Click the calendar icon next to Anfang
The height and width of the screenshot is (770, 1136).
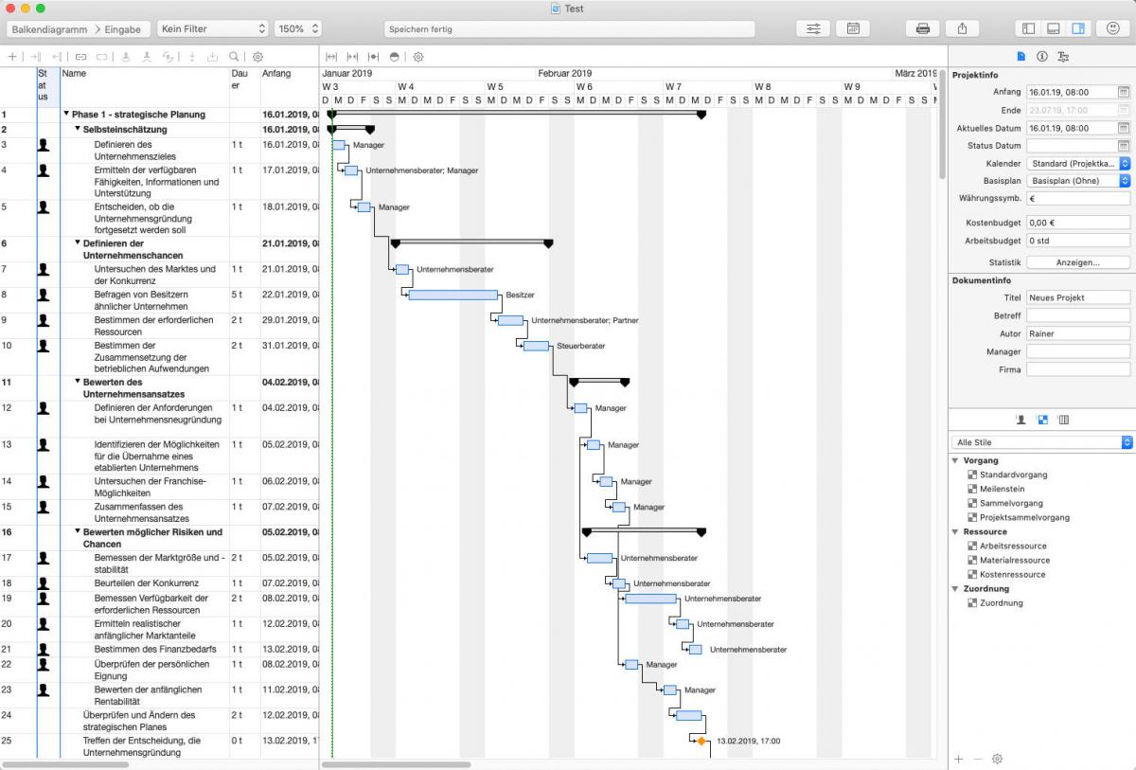click(1124, 92)
